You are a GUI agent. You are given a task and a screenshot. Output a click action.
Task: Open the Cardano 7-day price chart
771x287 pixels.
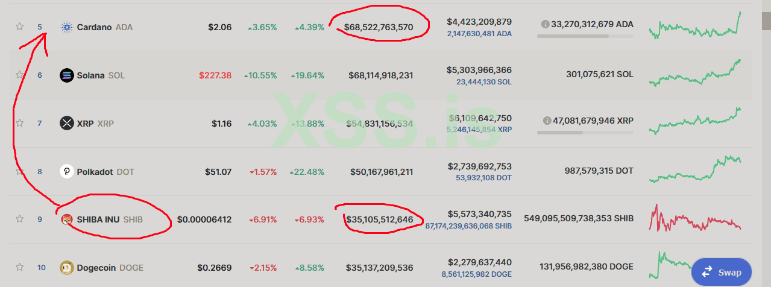tap(695, 27)
